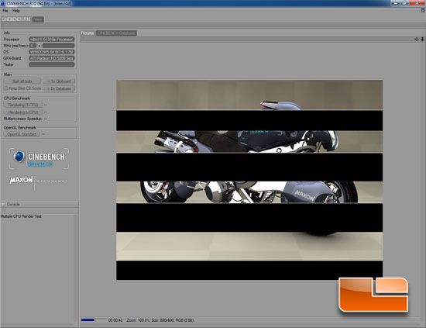Viewport: 426px width, 328px height.
Task: Run the Rendering (x CPU) benchmark
Action: click(23, 112)
